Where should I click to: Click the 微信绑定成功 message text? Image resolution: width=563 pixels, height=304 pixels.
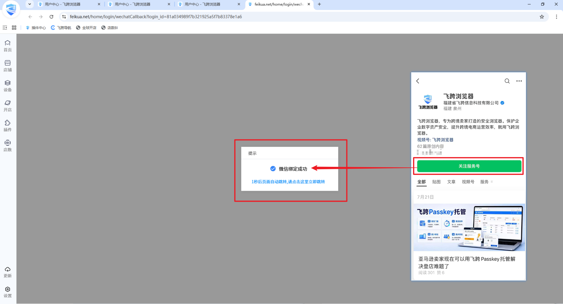[x=293, y=169]
